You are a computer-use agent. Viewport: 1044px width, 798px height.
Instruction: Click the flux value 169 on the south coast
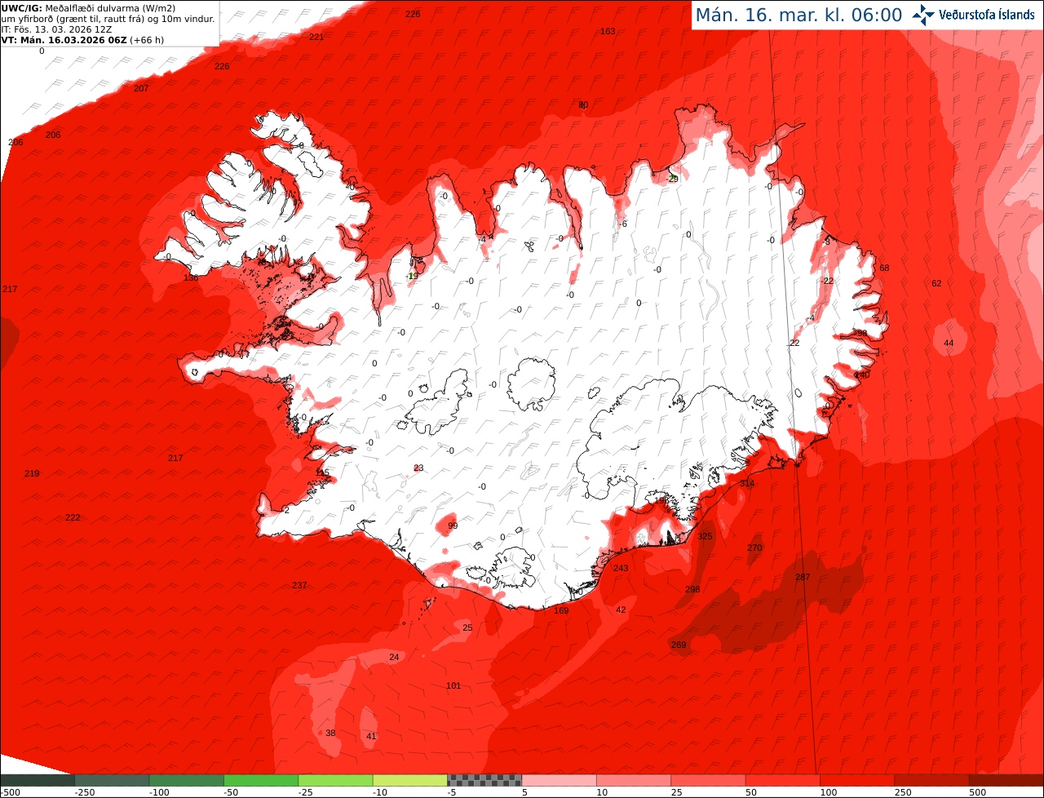[x=561, y=610]
